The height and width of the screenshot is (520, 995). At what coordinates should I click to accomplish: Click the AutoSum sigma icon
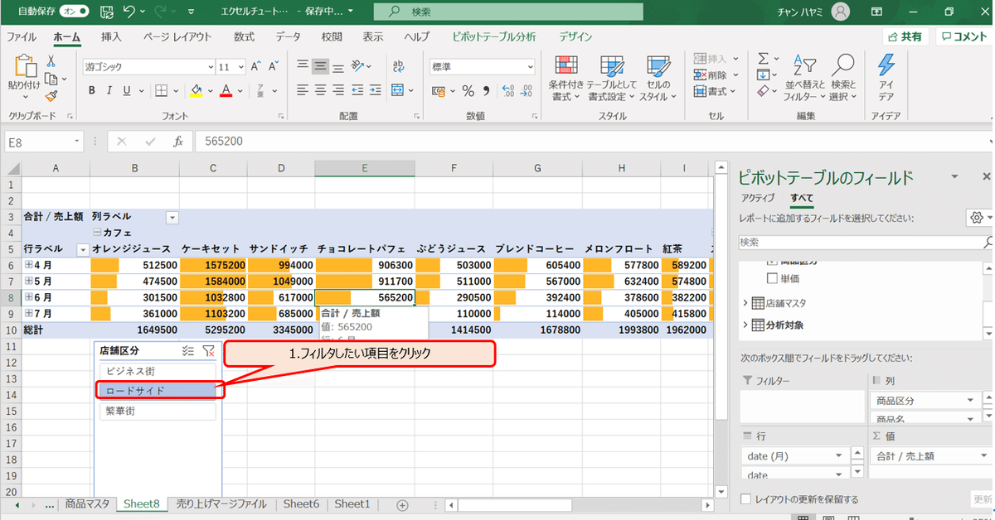[x=763, y=59]
